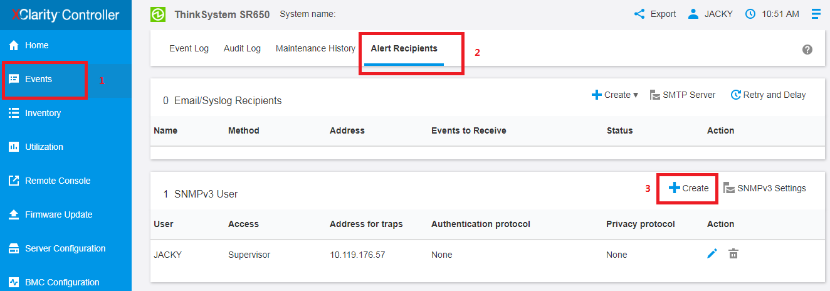Click the Firmware Update upload icon
The image size is (830, 291).
point(14,214)
